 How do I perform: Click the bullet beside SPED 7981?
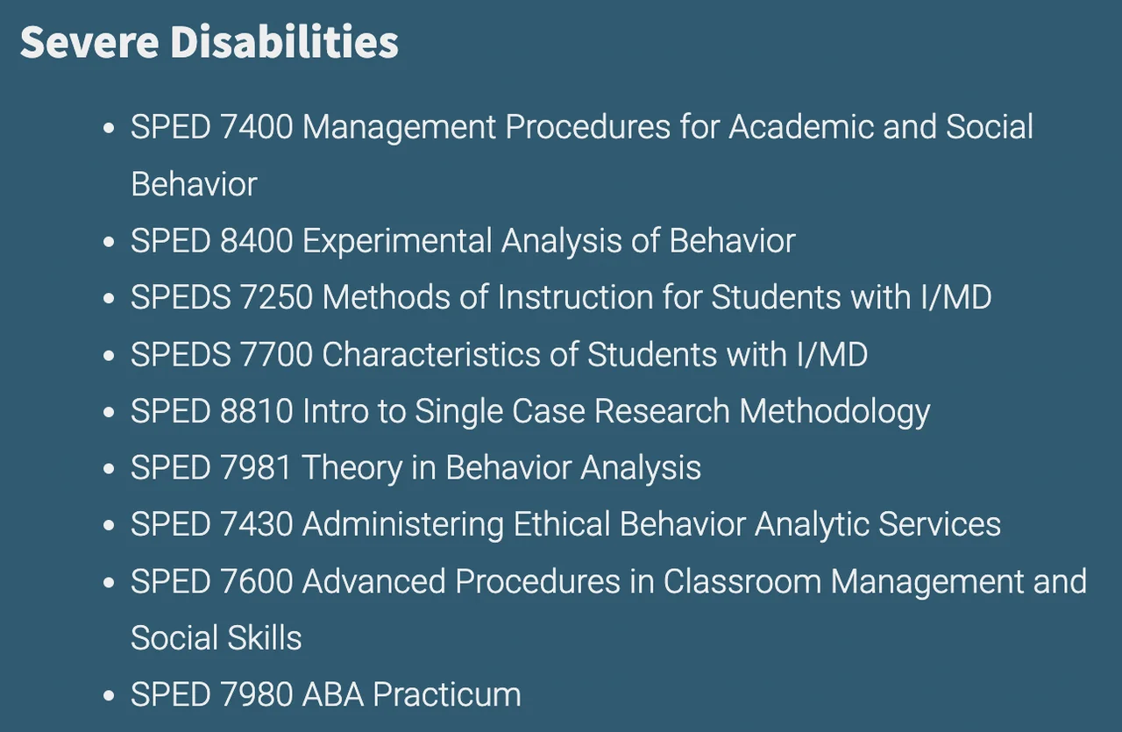tap(109, 470)
